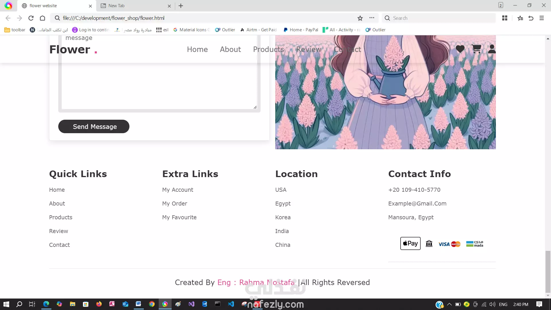Open Visual Studio Code from taskbar
This screenshot has height=310, width=551.
pyautogui.click(x=231, y=304)
